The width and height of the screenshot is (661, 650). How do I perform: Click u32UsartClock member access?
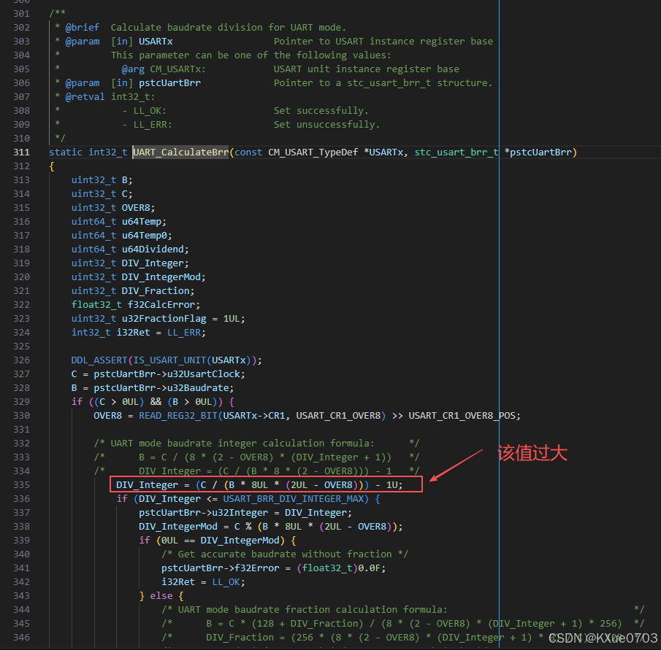(203, 374)
